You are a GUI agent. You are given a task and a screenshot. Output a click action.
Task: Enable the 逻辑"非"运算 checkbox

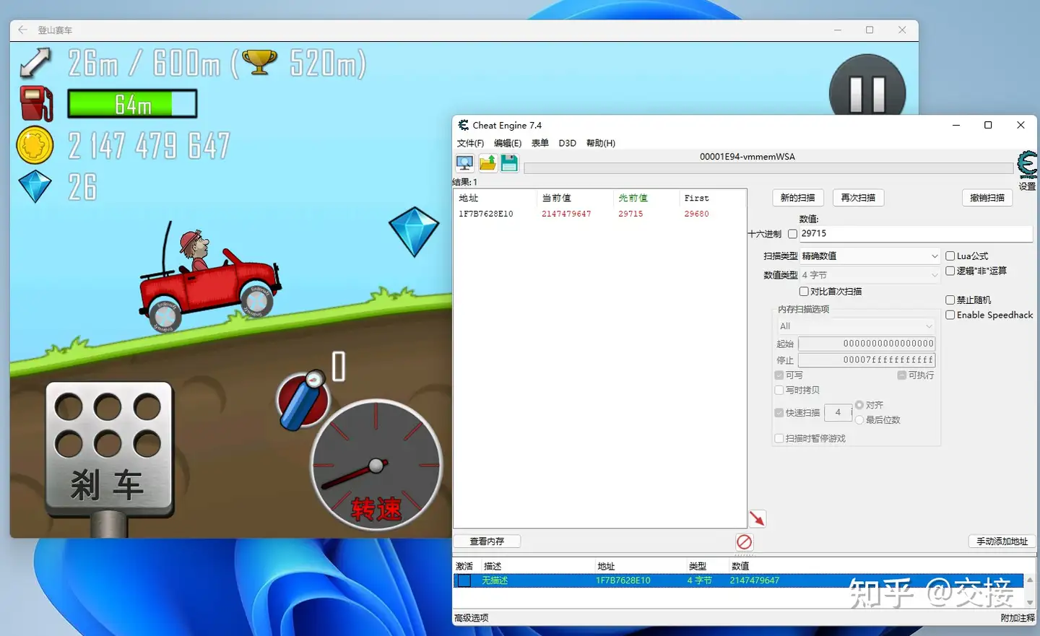click(950, 271)
